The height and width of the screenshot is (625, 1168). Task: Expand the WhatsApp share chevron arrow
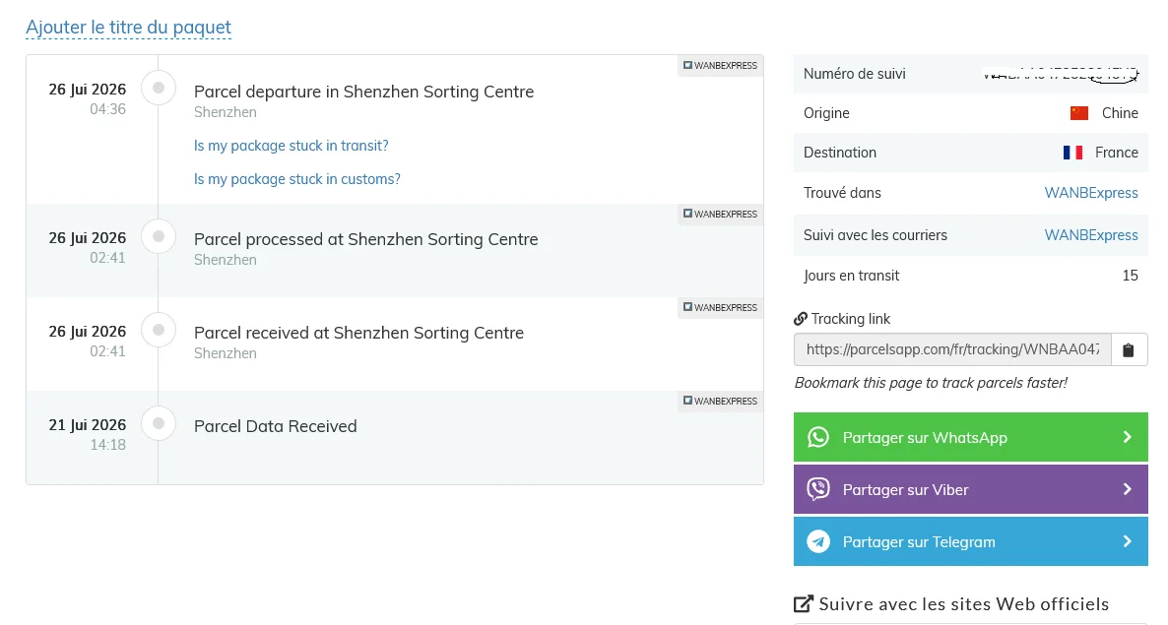coord(1127,437)
